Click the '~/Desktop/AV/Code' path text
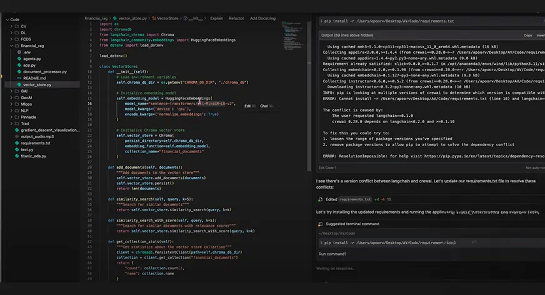 [337, 233]
